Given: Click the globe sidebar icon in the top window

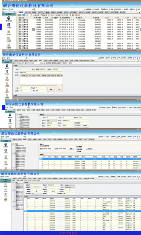Looking at the screenshot, I should point(9,18).
